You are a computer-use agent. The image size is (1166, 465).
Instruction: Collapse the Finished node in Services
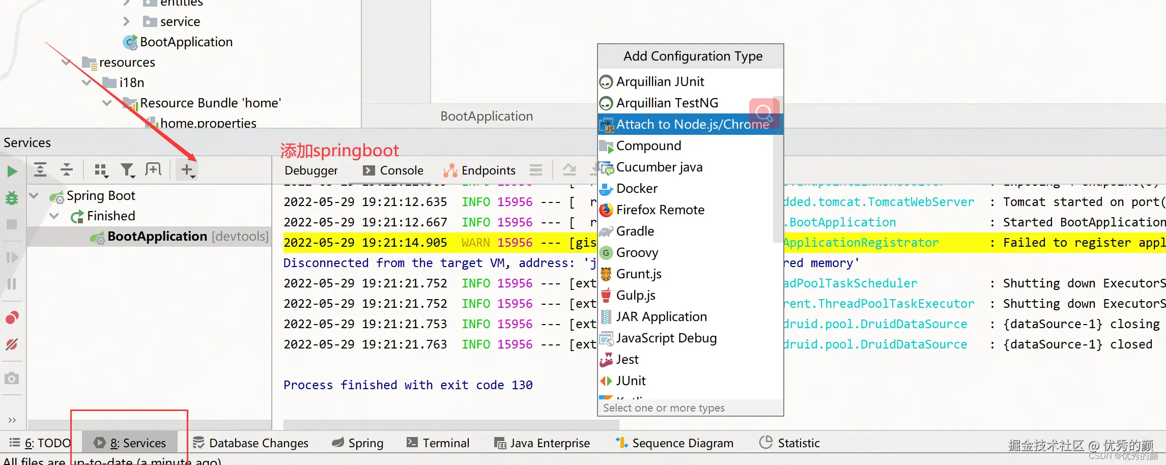pos(54,216)
